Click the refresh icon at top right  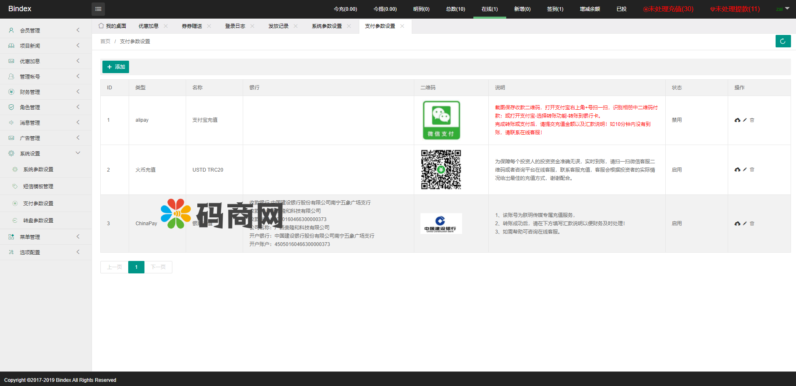[783, 41]
